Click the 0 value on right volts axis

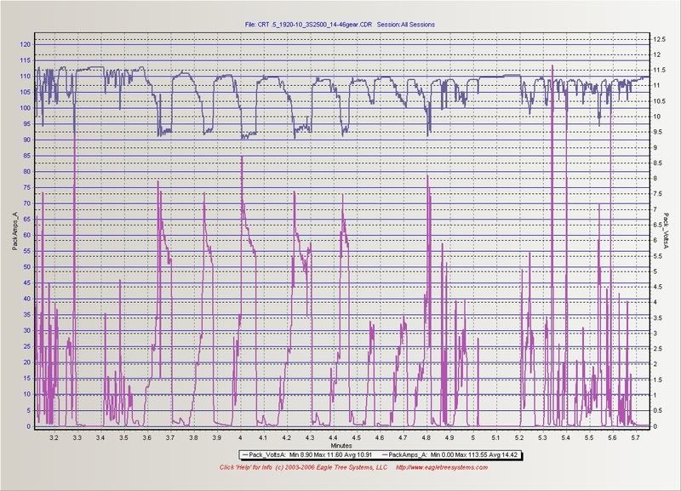(655, 426)
